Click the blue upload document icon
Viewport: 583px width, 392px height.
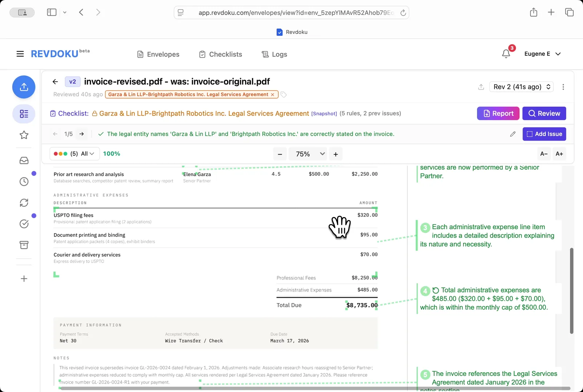point(24,87)
